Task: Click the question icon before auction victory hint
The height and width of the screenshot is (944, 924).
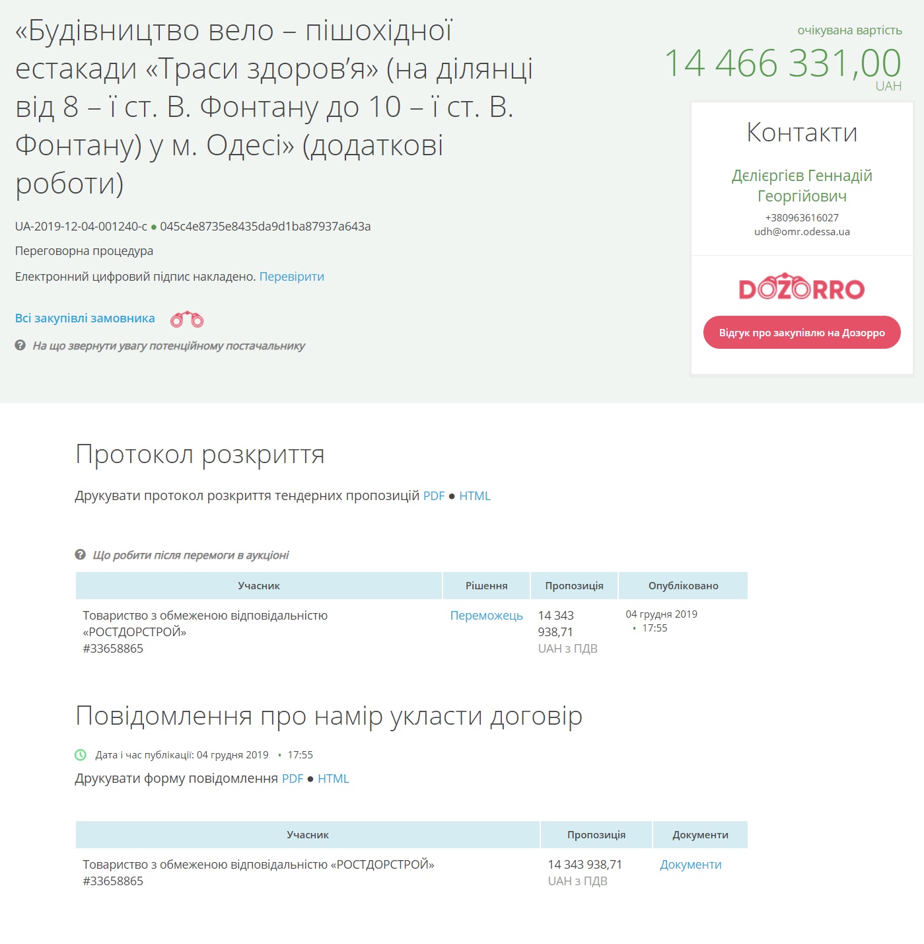Action: point(81,555)
